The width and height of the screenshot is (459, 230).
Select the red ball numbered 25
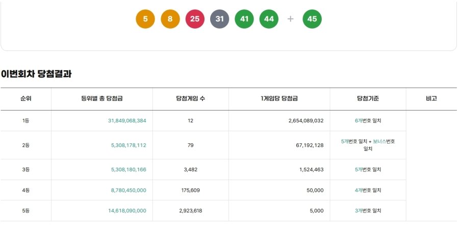point(195,19)
